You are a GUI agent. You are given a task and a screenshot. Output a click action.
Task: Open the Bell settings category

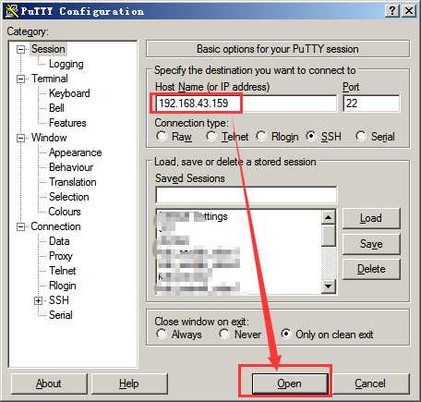coord(56,108)
